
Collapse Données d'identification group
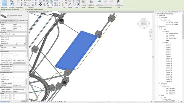[26, 72]
